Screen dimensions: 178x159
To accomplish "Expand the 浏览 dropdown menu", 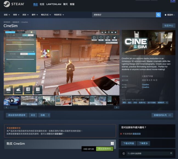I will click(x=7, y=15).
